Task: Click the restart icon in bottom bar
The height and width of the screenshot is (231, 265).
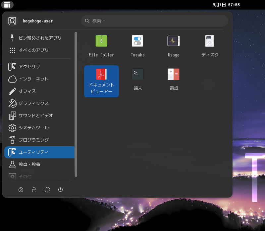Action: pos(47,190)
